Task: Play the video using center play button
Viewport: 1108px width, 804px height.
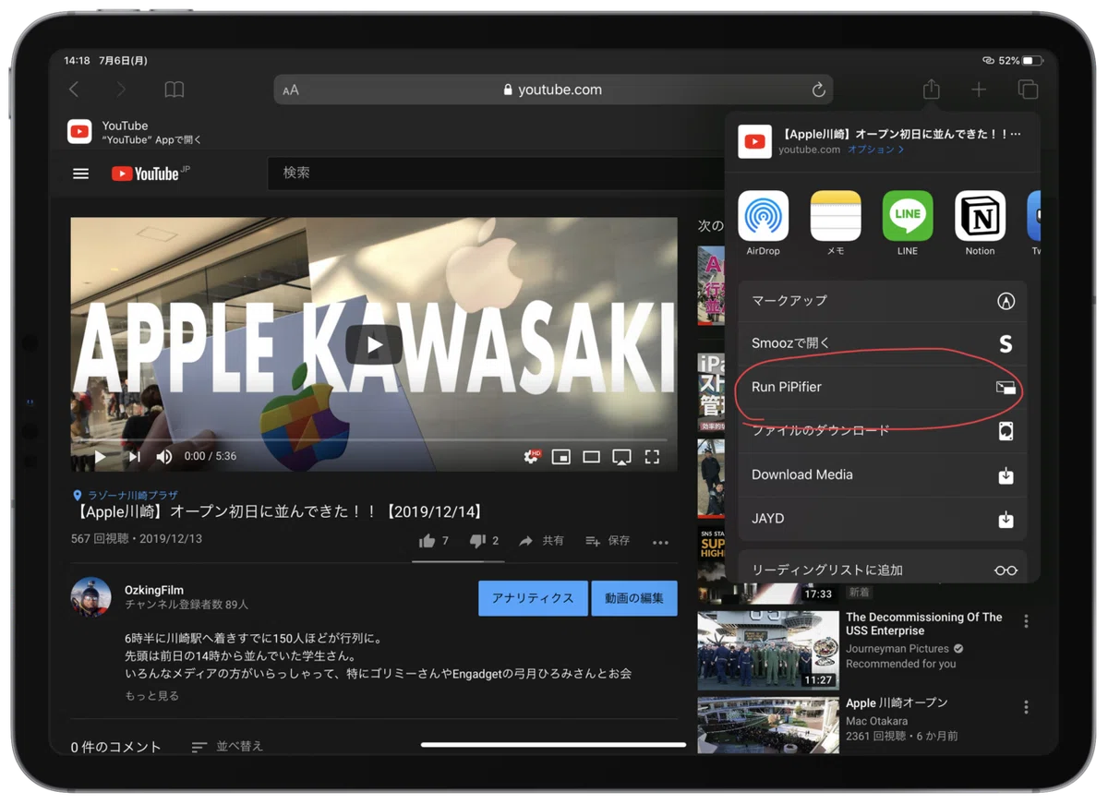Action: (x=374, y=345)
